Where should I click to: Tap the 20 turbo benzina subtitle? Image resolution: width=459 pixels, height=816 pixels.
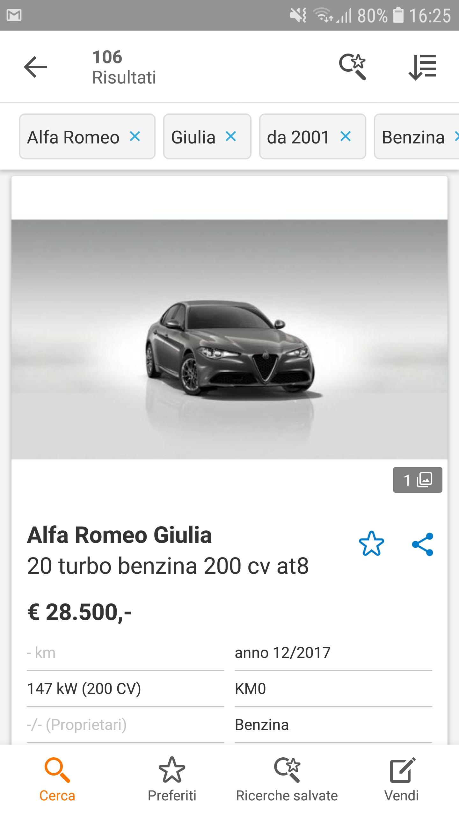point(168,566)
